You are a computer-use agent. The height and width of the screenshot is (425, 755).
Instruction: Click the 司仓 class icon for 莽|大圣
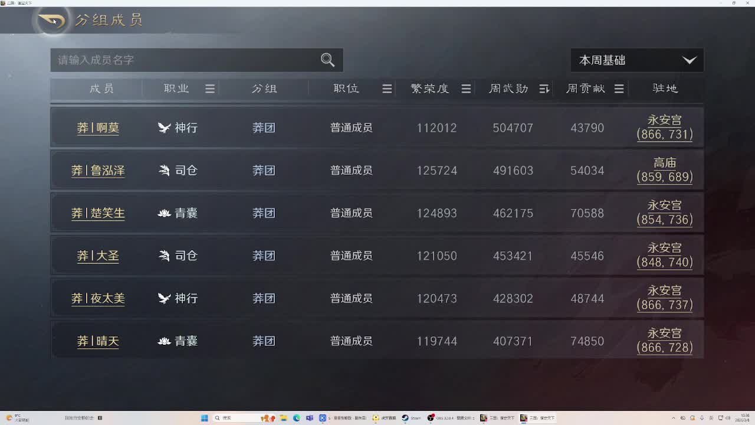click(164, 256)
